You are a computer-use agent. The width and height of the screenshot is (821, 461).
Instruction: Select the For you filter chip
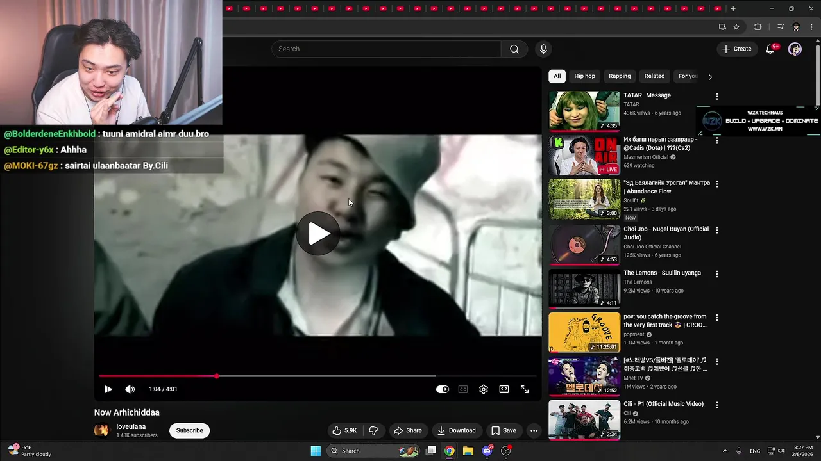point(687,76)
